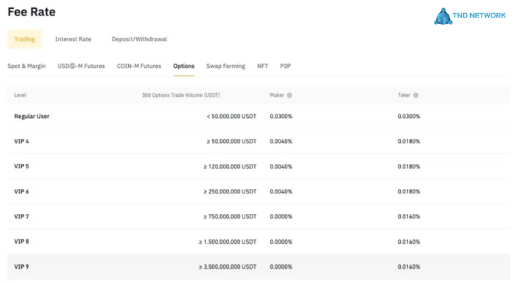
Task: Open the Deposit/Withdrawal tab
Action: tap(139, 39)
